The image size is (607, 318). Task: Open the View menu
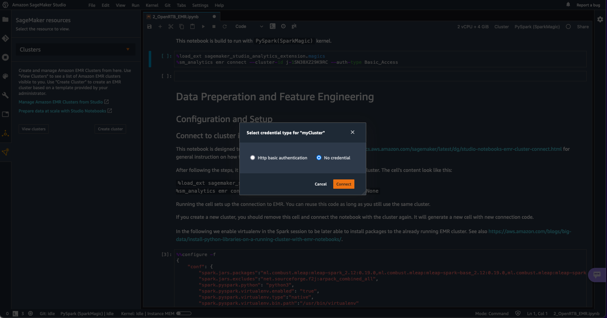[x=120, y=5]
